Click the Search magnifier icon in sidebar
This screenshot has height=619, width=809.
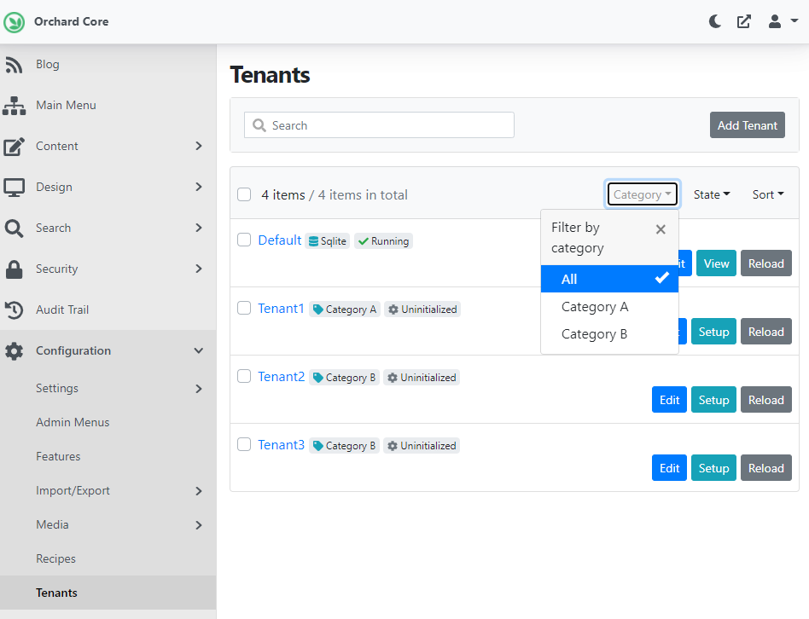coord(14,229)
